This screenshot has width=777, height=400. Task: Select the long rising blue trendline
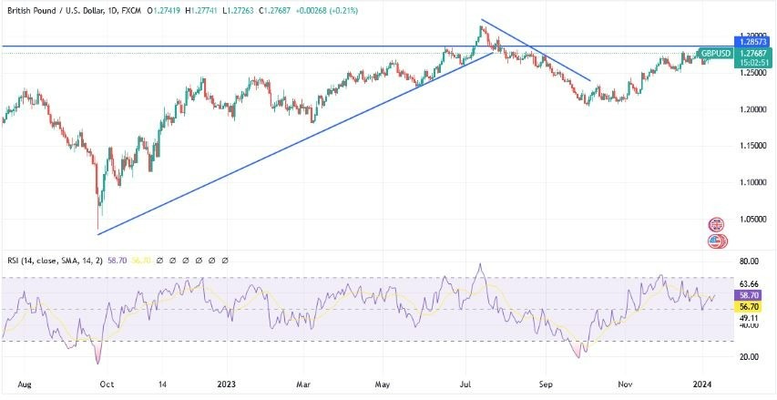tap(295, 143)
